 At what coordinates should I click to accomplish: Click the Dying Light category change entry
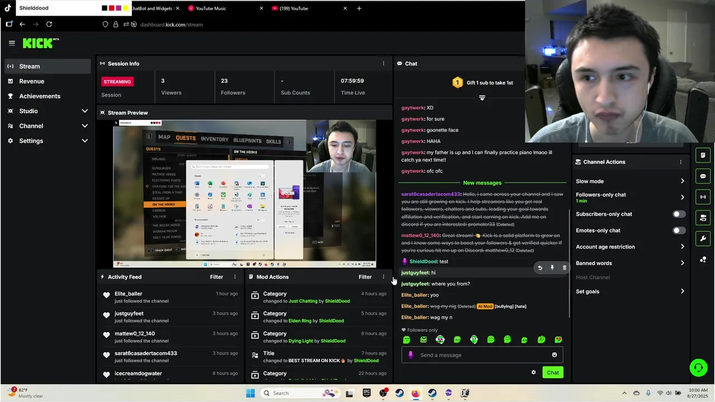click(318, 337)
